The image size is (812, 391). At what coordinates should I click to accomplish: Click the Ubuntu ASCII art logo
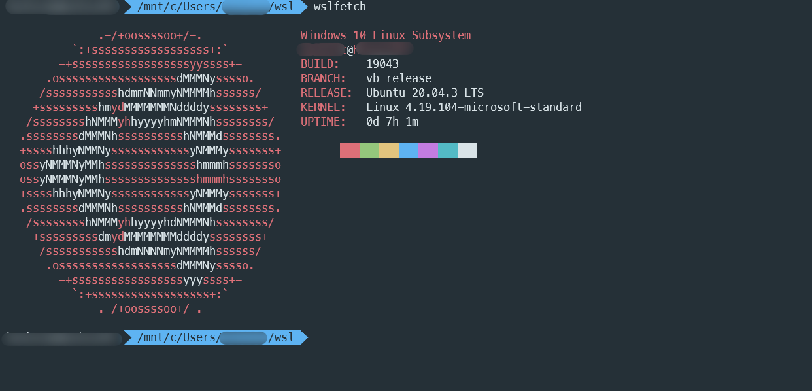(150, 172)
